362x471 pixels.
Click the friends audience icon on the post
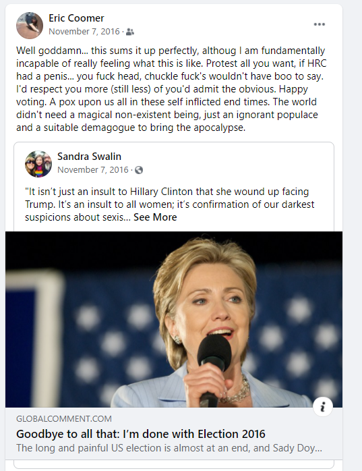(x=130, y=32)
